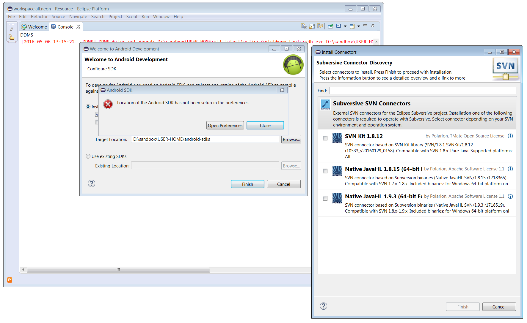Image resolution: width=527 pixels, height=323 pixels.
Task: Open the Edit menu
Action: (23, 17)
